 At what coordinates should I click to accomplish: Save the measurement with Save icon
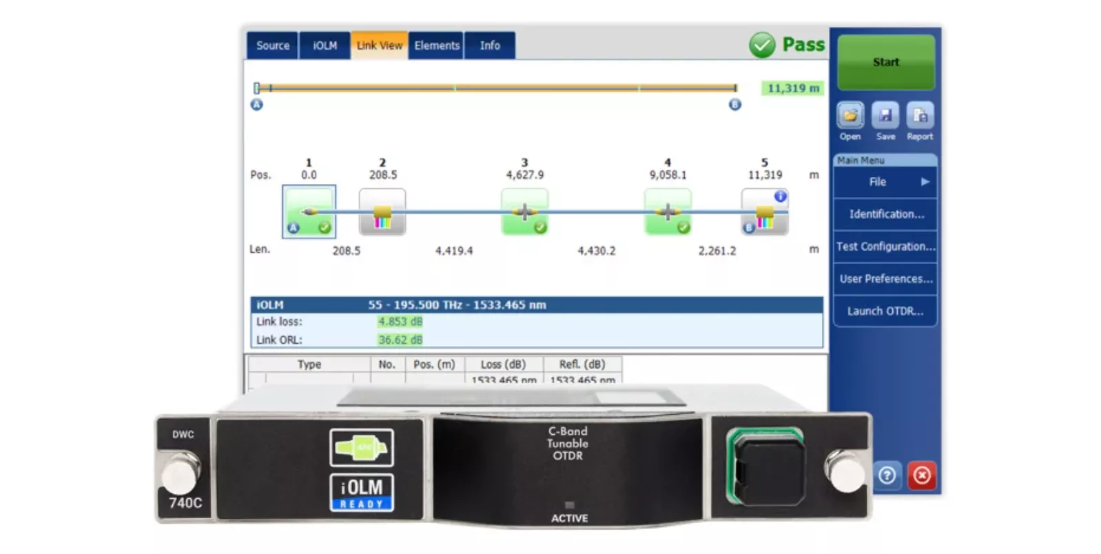click(885, 116)
